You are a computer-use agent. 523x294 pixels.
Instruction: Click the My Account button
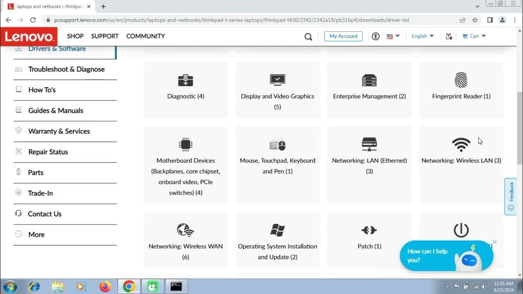click(x=344, y=36)
